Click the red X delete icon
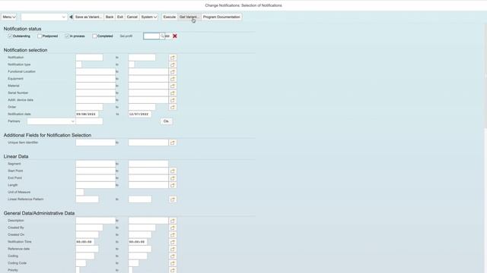 click(x=175, y=36)
